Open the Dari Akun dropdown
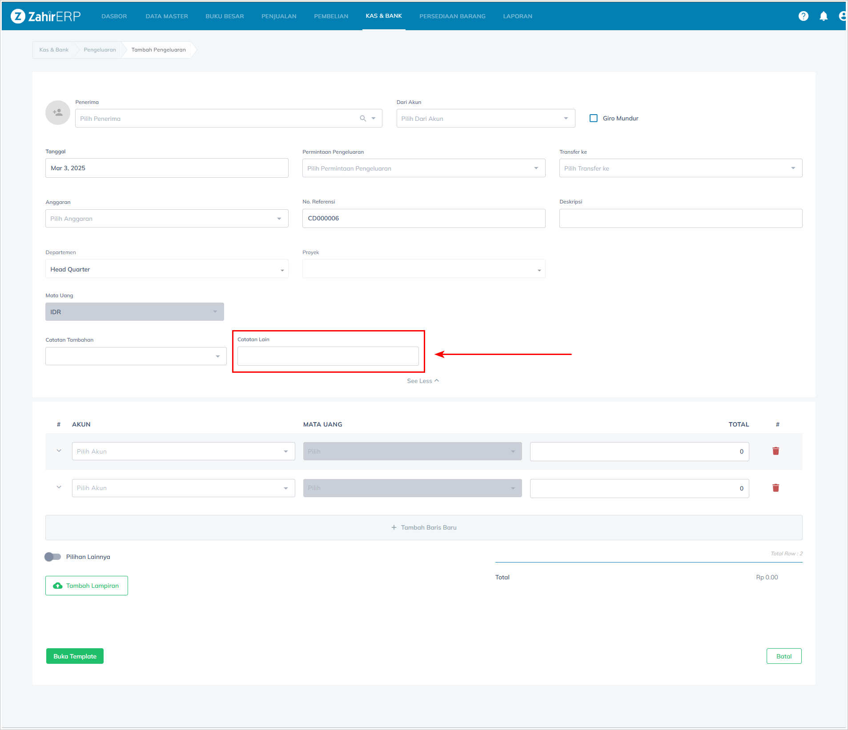 (x=486, y=119)
